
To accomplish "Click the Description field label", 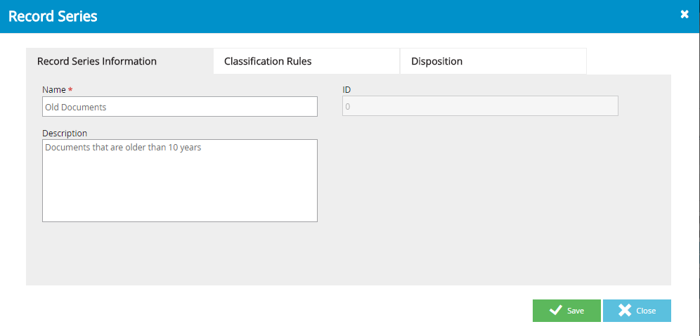I will tap(65, 133).
